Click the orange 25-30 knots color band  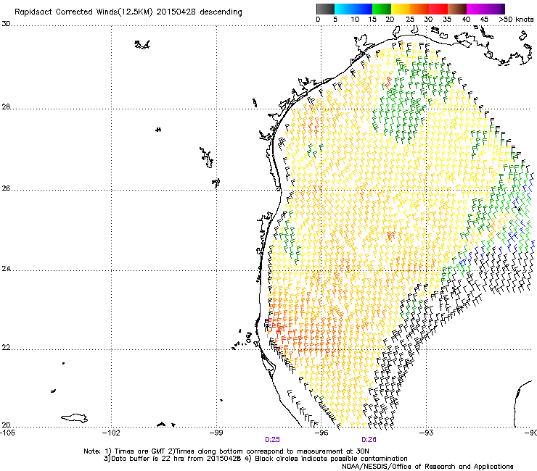419,9
